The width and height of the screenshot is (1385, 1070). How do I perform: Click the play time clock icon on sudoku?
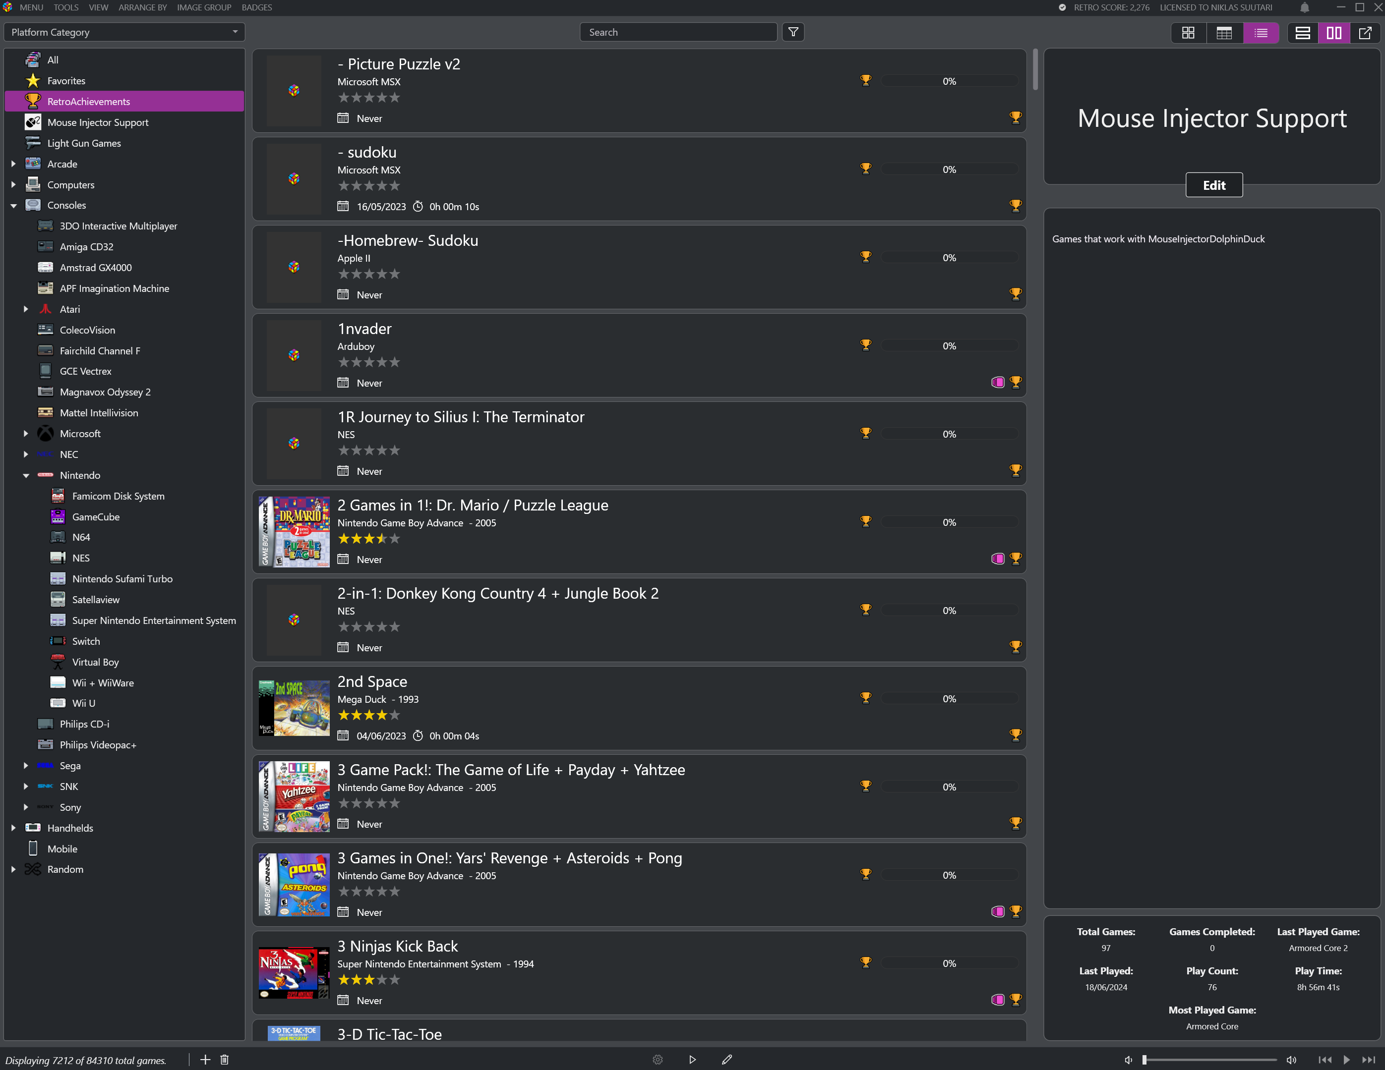418,206
